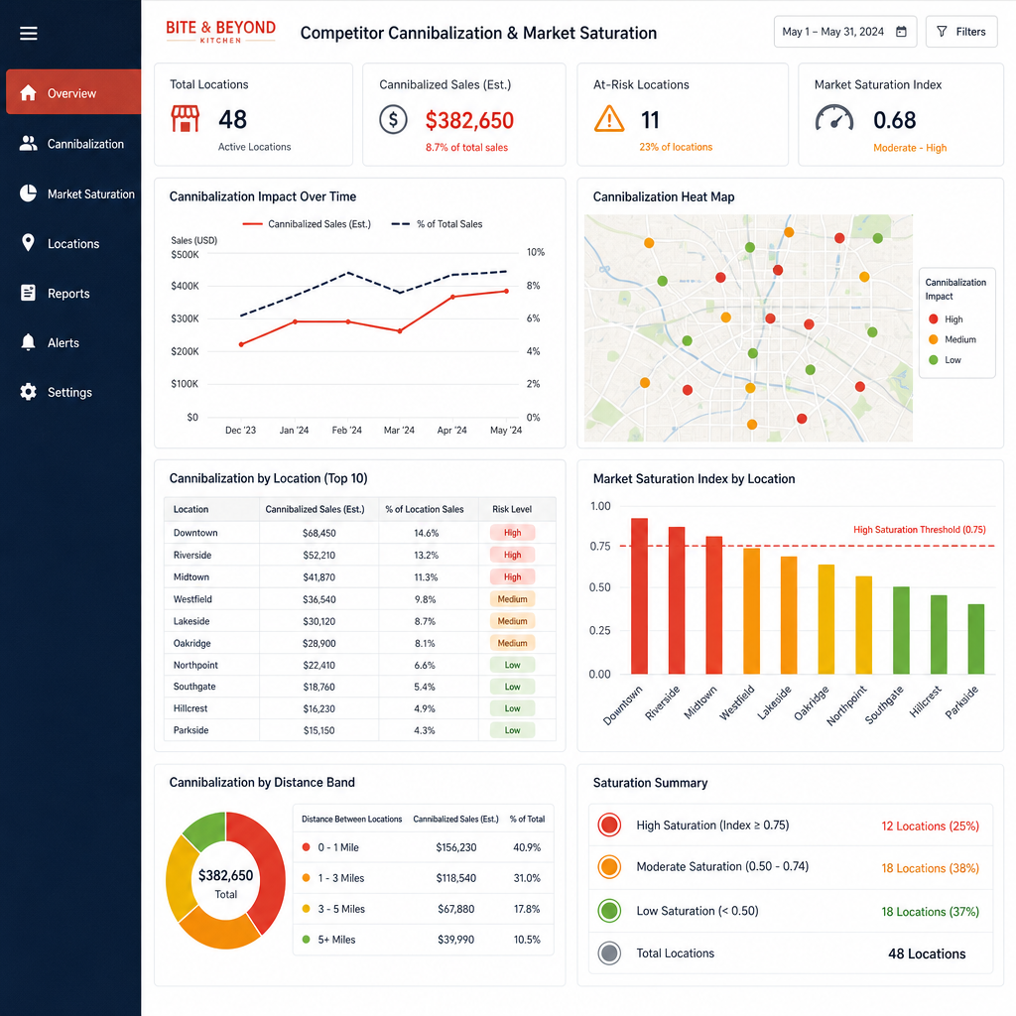Viewport: 1016px width, 1016px height.
Task: Sort by Cannibalized Sales (Est.) column header
Action: 315,509
